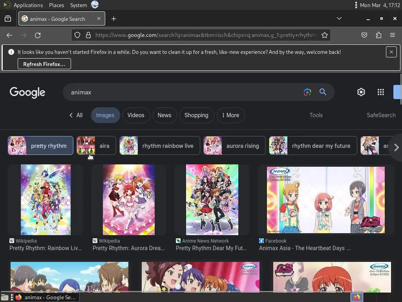Open a new tab with plus icon

coord(113,19)
